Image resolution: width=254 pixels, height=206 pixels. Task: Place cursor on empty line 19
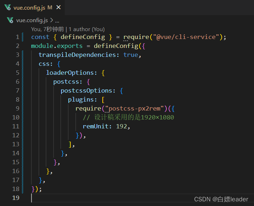pyautogui.click(x=142, y=198)
